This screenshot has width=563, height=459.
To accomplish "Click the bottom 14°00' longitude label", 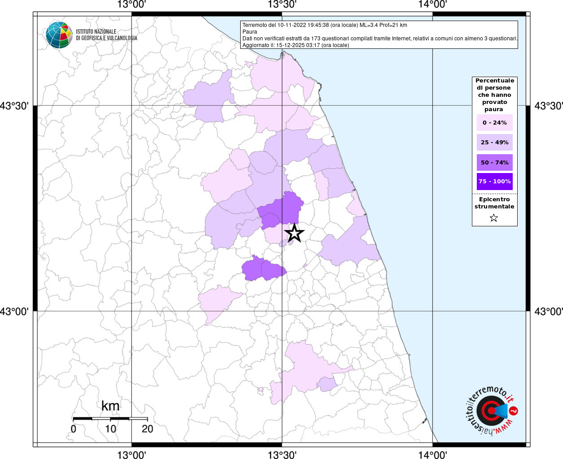I will (x=432, y=455).
